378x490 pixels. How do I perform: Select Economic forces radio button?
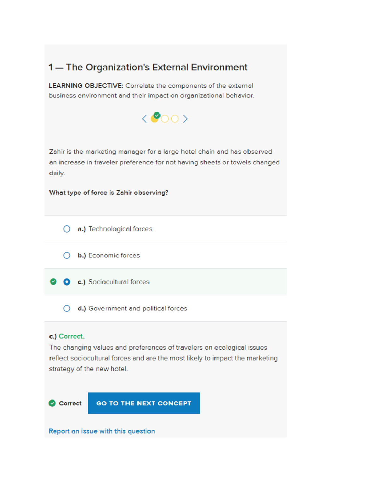pos(67,256)
